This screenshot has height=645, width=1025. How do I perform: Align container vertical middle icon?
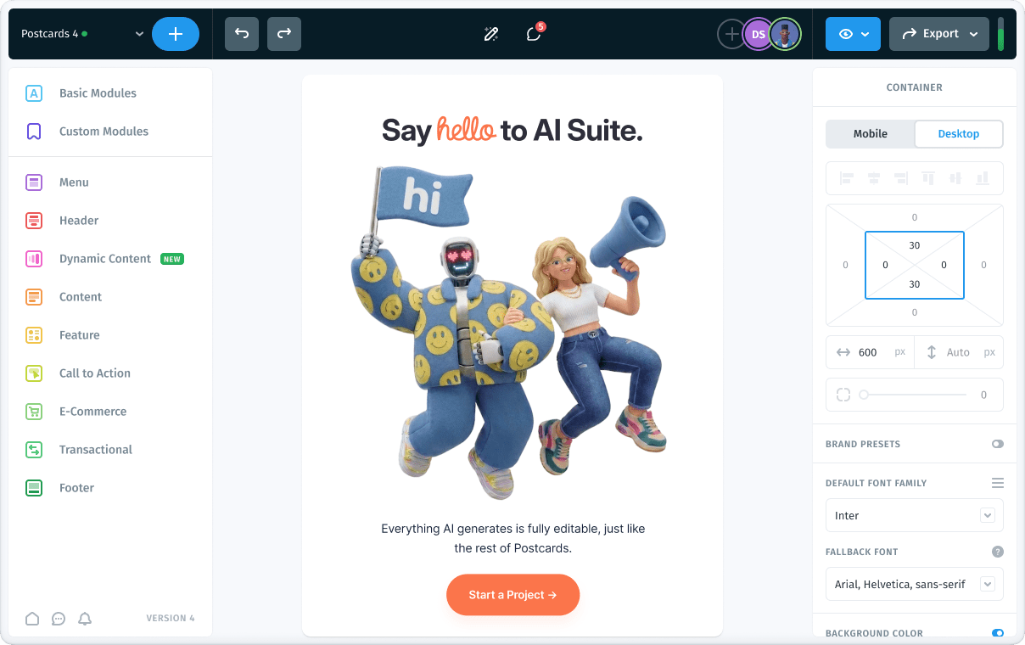coord(955,178)
